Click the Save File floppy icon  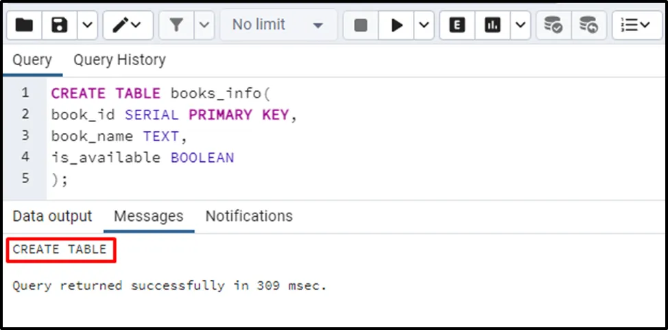coord(60,25)
